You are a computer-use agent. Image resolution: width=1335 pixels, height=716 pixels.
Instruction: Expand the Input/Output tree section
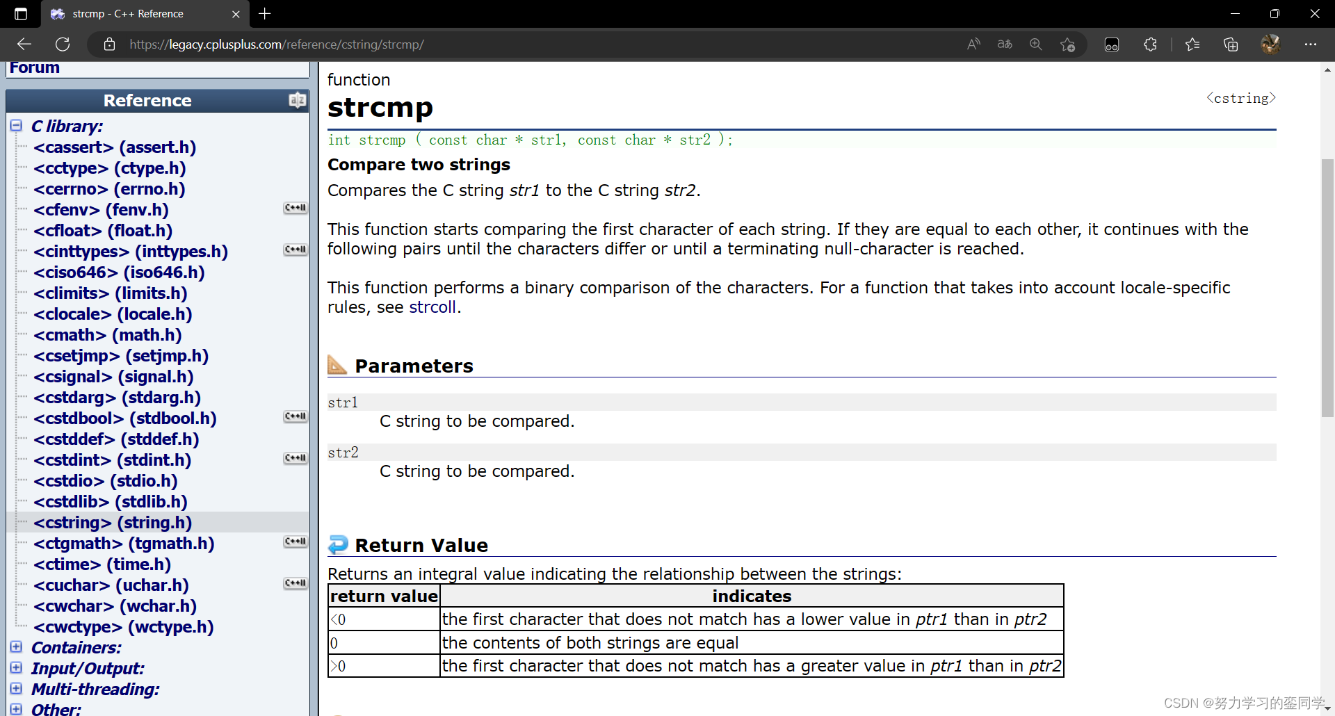[16, 668]
